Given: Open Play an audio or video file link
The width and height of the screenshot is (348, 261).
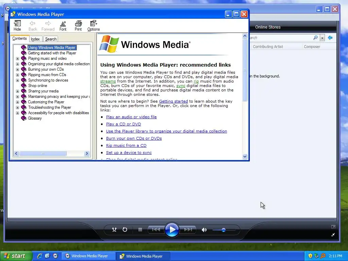Looking at the screenshot, I should coord(131,117).
